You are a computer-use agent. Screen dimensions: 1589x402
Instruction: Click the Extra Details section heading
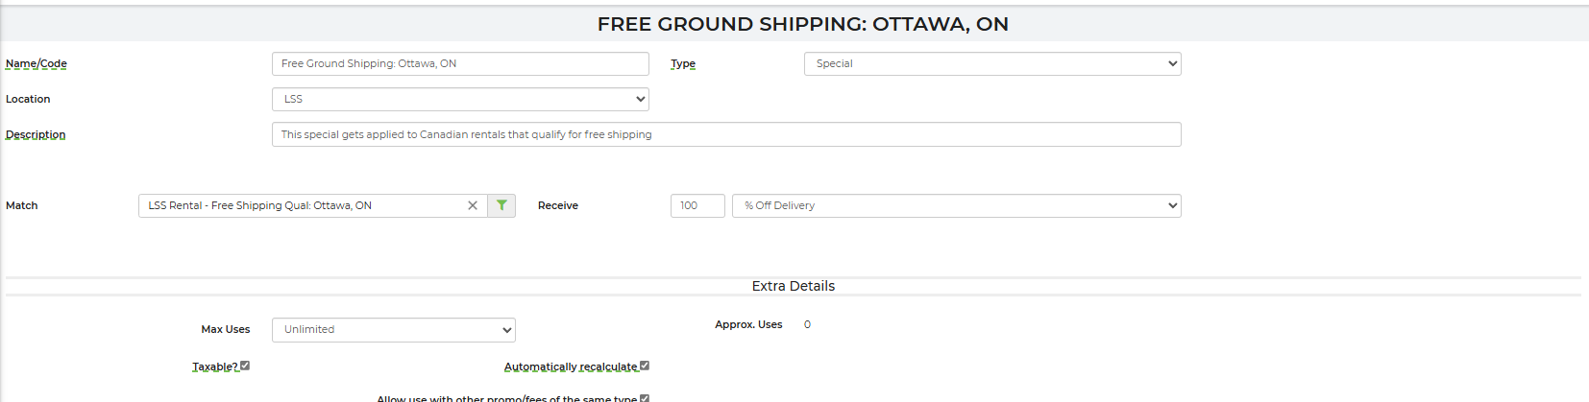794,286
